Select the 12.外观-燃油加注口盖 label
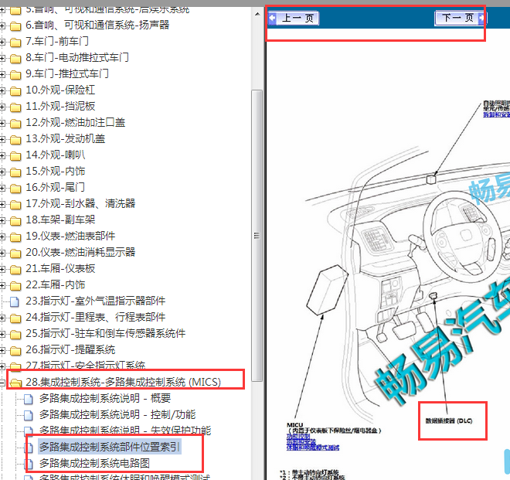The height and width of the screenshot is (480, 510). coord(76,123)
